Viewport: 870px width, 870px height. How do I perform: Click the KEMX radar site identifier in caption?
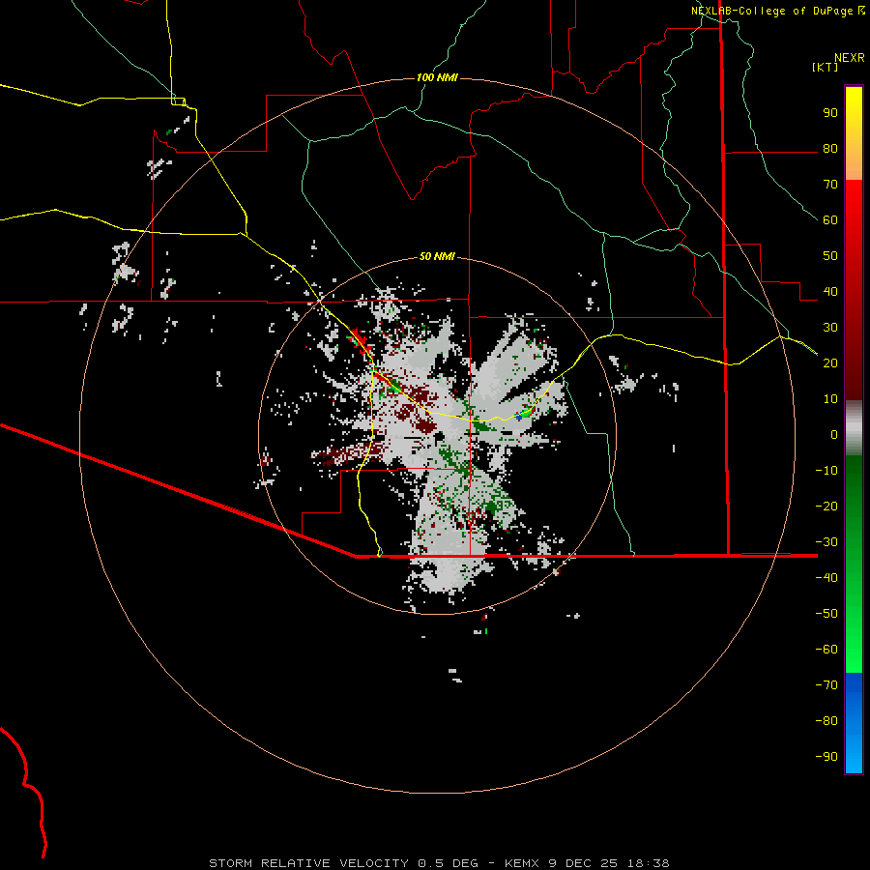tap(522, 863)
